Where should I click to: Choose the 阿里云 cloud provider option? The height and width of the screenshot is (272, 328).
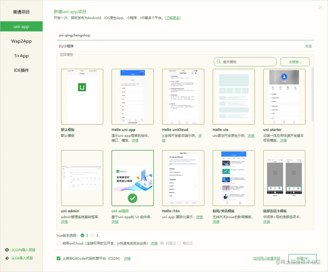pyautogui.click(x=162, y=243)
